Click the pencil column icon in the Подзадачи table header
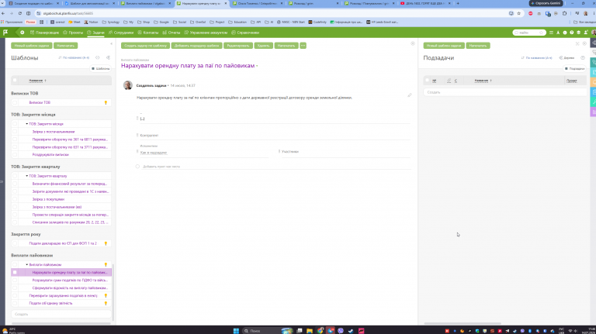 tap(449, 81)
